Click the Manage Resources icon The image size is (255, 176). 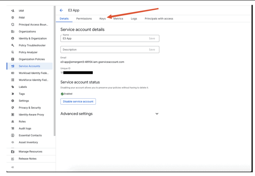tap(13, 152)
